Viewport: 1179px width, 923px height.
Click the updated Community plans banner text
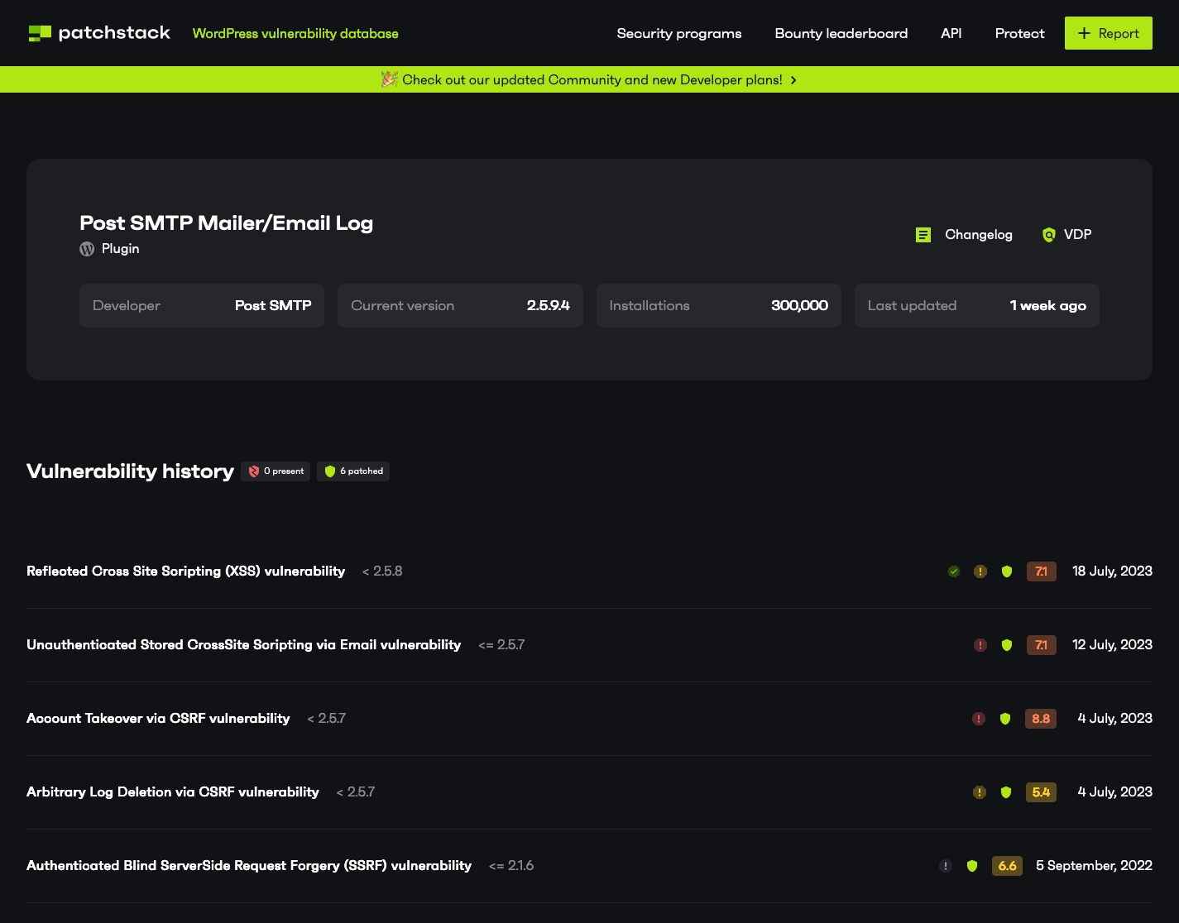pyautogui.click(x=592, y=79)
